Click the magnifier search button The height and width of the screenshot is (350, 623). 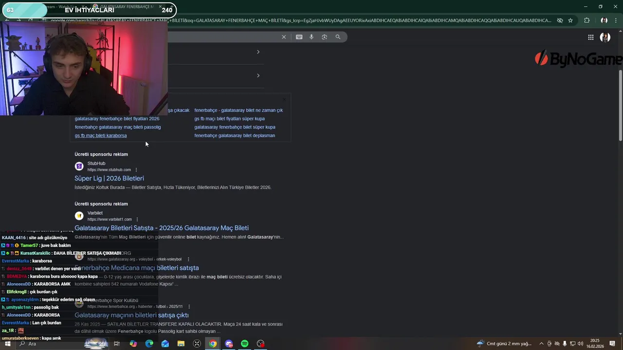(x=338, y=37)
